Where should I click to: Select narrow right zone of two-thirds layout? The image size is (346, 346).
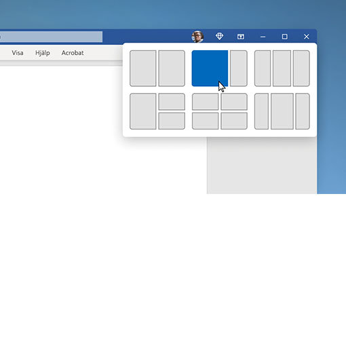(x=239, y=69)
